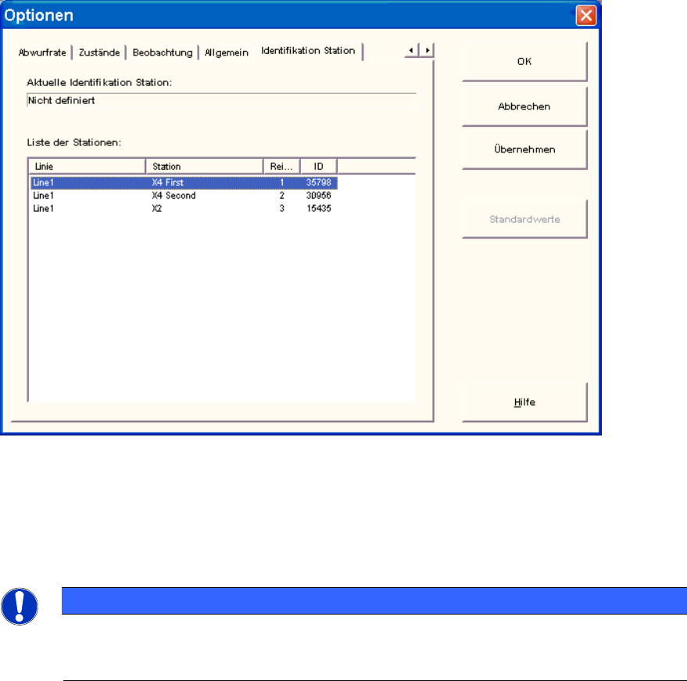Confirm with the OK button

click(524, 62)
